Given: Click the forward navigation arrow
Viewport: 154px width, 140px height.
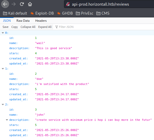Looking at the screenshot, I should [x=14, y=4].
